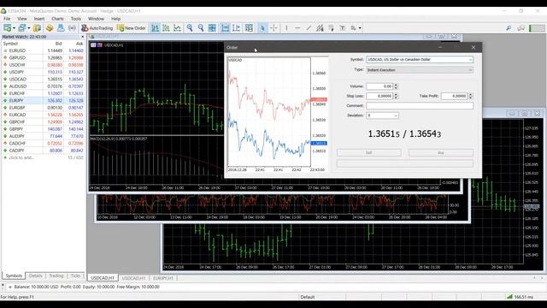
Task: Switch to the Trading tab in Market Watch
Action: (x=56, y=275)
